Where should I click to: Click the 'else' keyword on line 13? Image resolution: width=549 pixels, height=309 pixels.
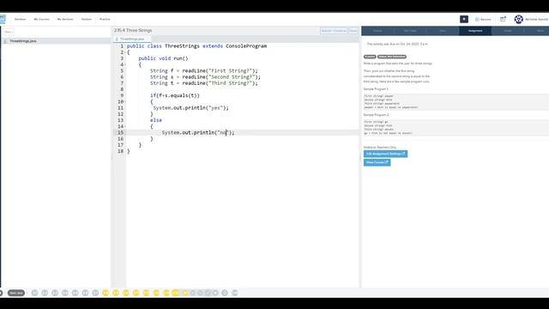pos(156,120)
